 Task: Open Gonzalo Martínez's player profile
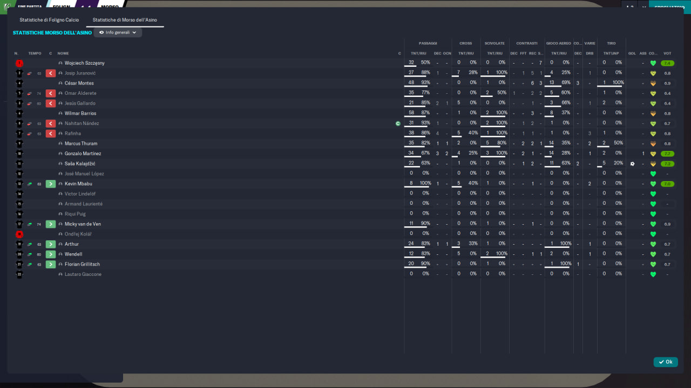tap(83, 154)
